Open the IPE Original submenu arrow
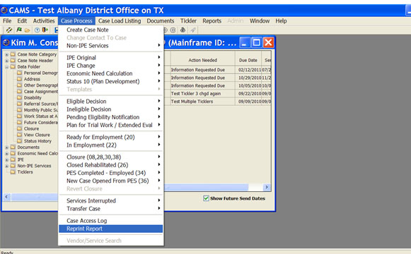Image resolution: width=411 pixels, height=254 pixels. 159,57
